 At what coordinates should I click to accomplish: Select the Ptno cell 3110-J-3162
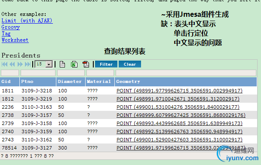[x=37, y=140]
